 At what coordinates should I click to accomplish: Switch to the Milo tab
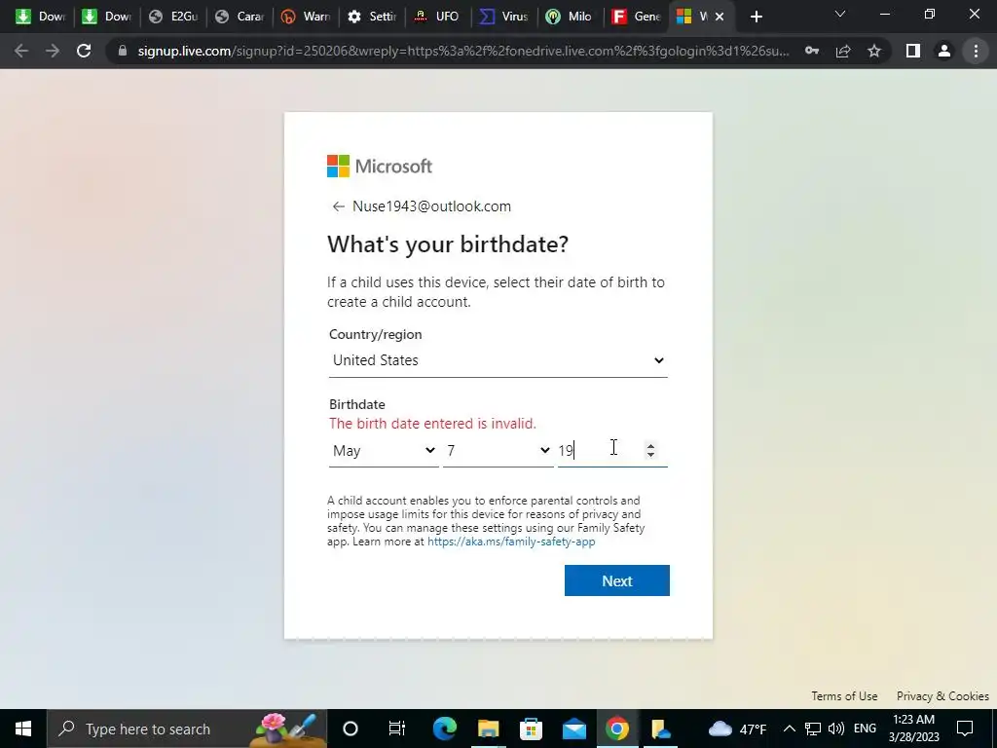click(571, 17)
